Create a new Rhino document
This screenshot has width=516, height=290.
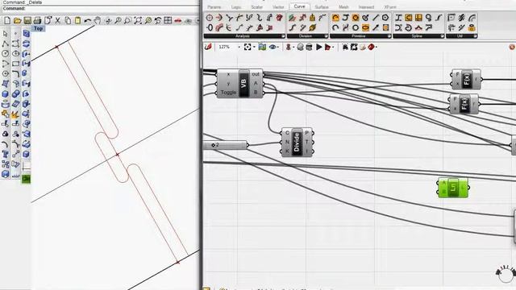7,20
